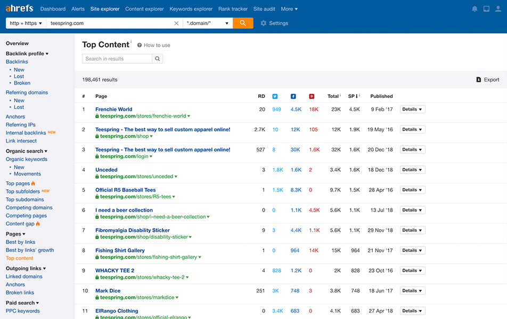Image resolution: width=507 pixels, height=319 pixels.
Task: Open the http + https protocol dropdown
Action: [x=25, y=23]
